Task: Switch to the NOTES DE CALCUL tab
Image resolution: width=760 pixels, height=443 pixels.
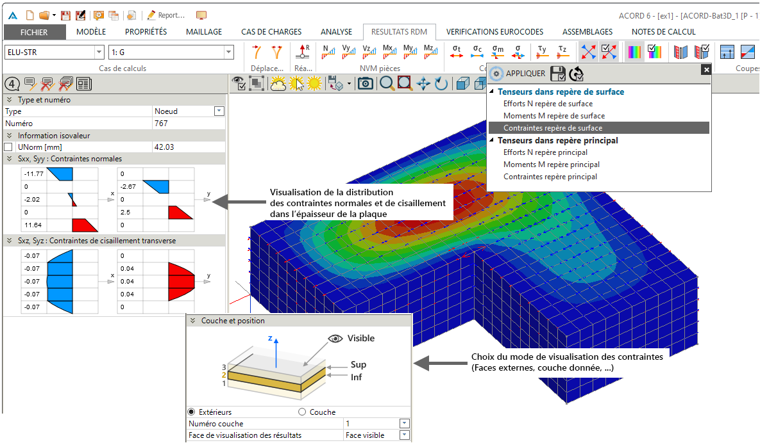Action: (x=664, y=32)
